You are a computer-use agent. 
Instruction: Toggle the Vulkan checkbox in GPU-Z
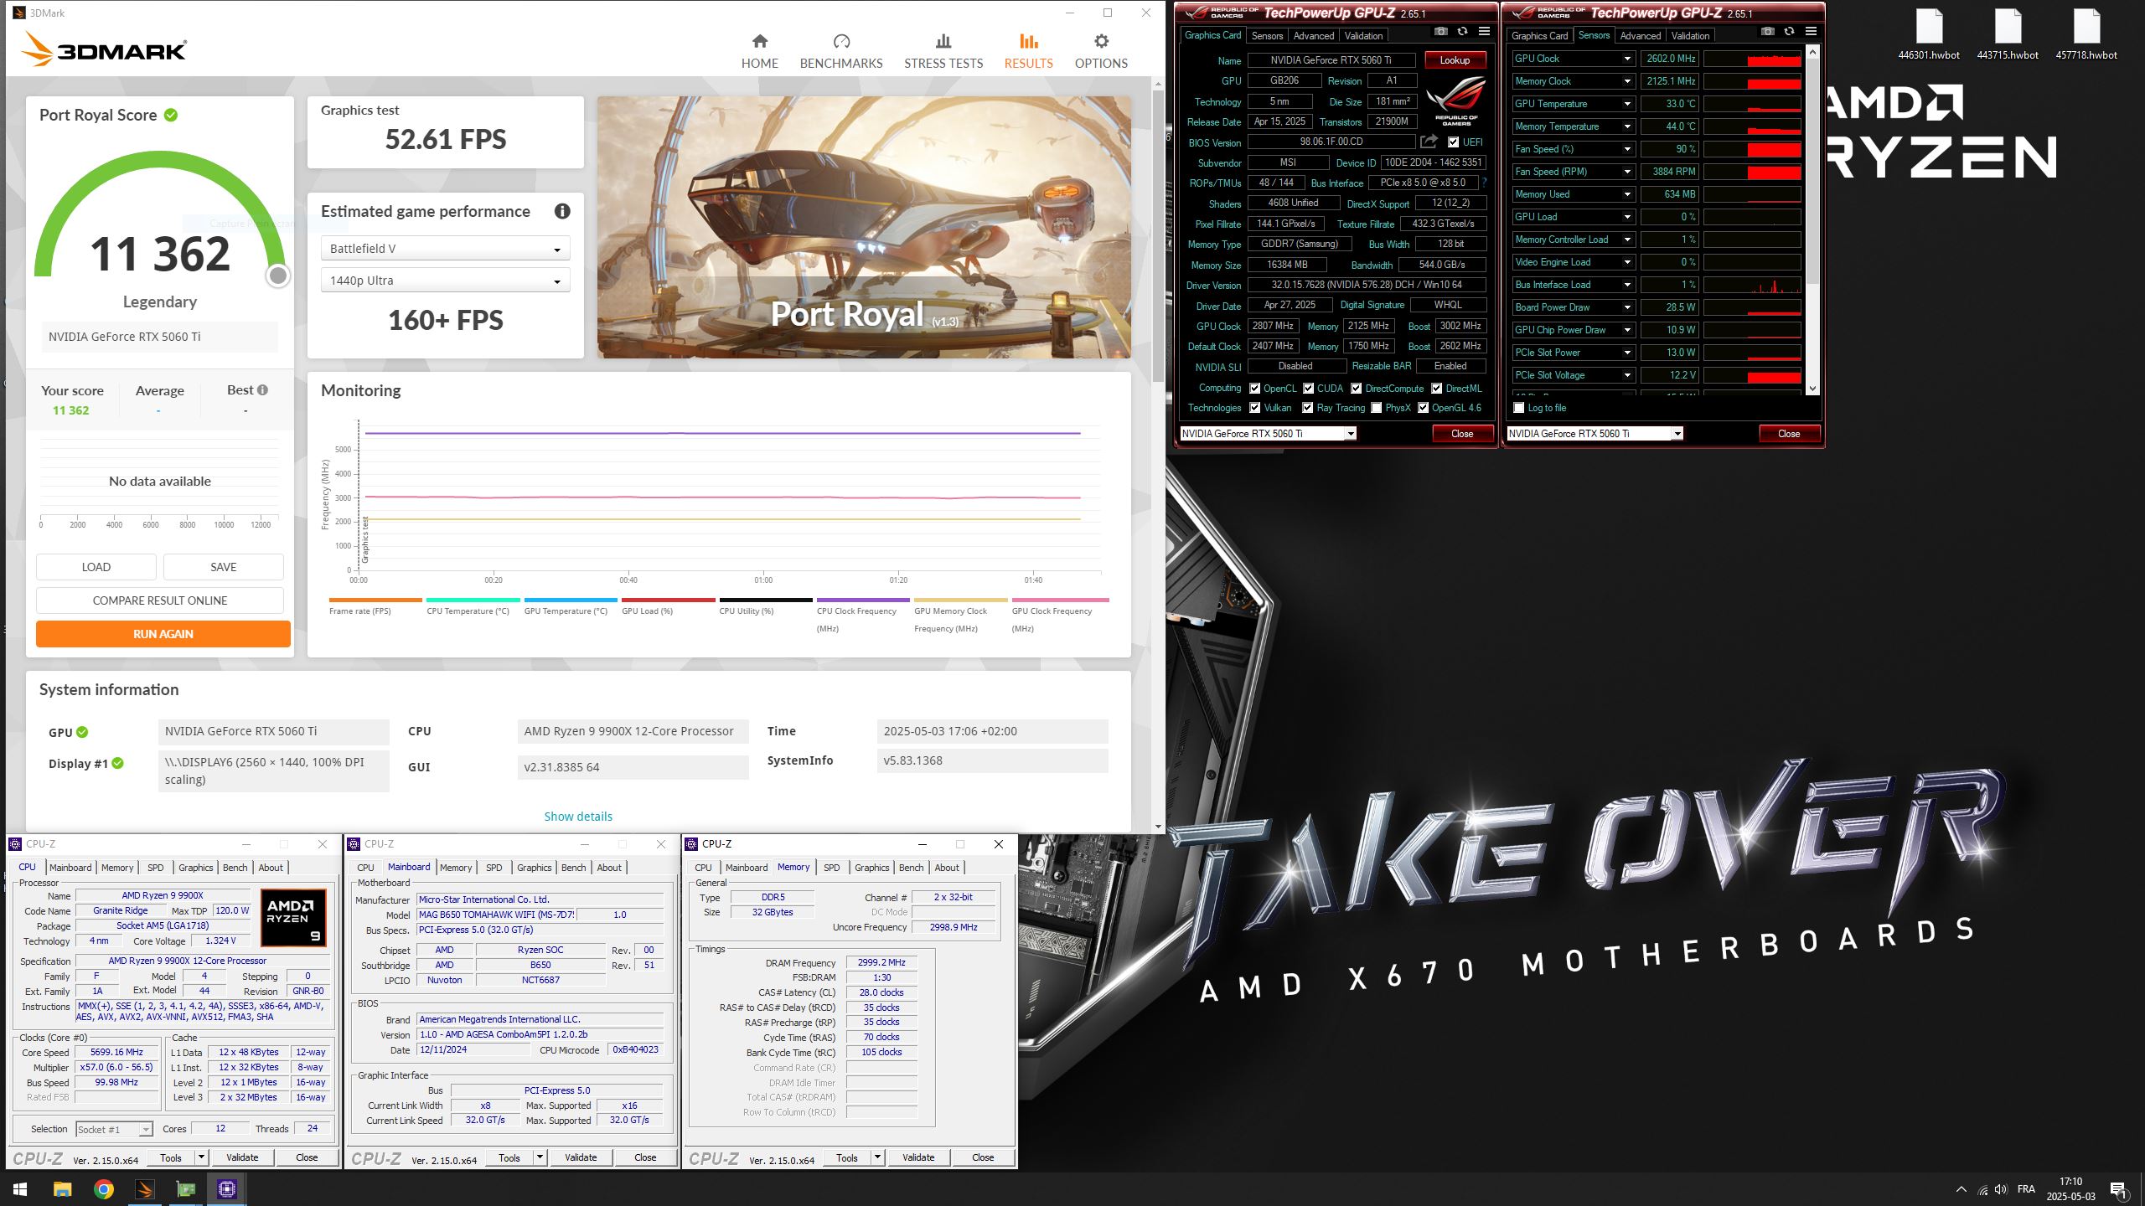(x=1254, y=408)
